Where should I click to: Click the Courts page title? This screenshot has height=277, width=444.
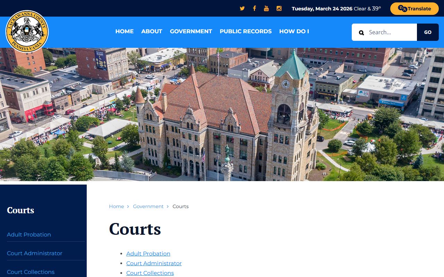135,229
